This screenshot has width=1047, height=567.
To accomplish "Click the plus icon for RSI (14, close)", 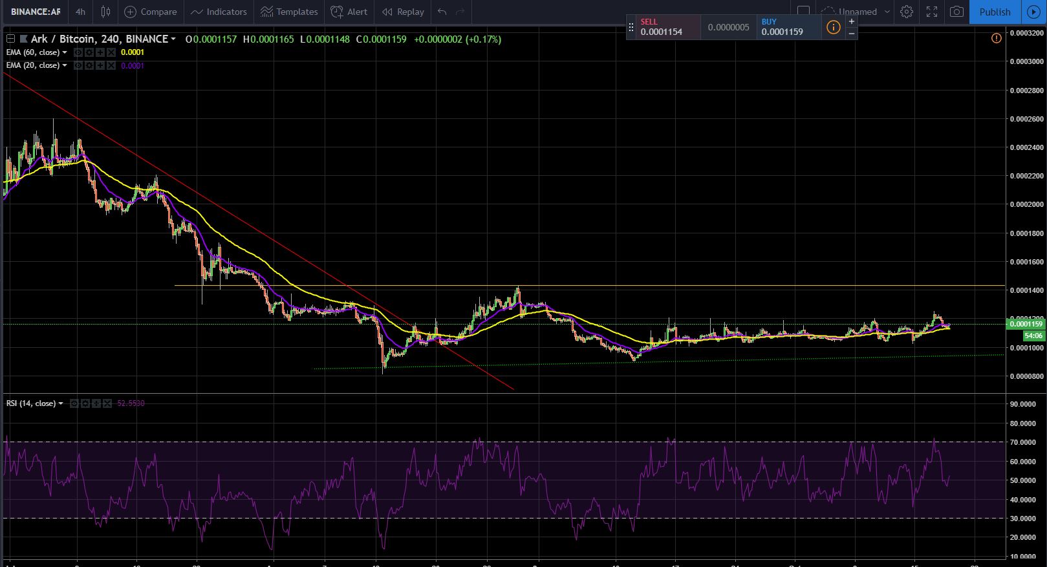I will tap(98, 403).
